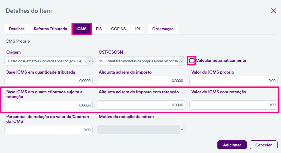Switch to the COFINS tab
Screen dimensions: 281x153
[x=118, y=29]
